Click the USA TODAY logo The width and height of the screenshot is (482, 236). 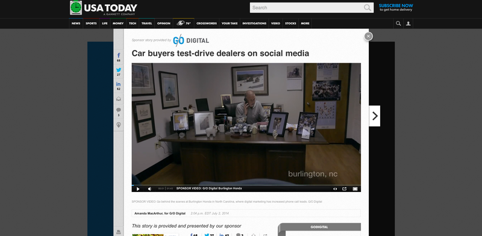tap(104, 8)
